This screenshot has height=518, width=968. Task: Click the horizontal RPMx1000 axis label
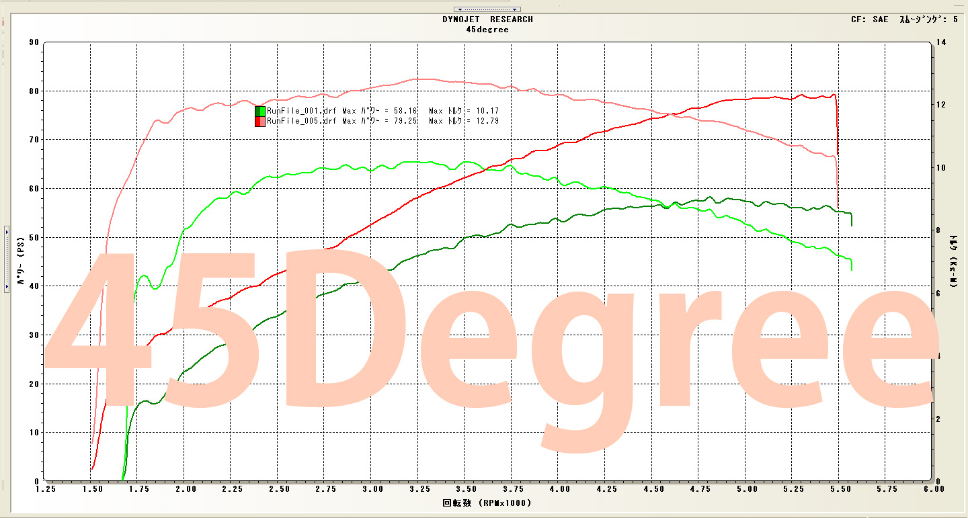[x=487, y=503]
